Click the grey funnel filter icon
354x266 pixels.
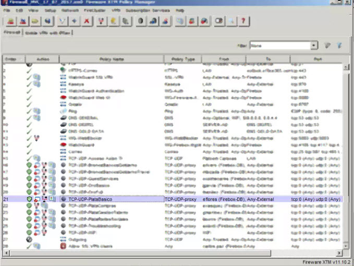(327, 45)
